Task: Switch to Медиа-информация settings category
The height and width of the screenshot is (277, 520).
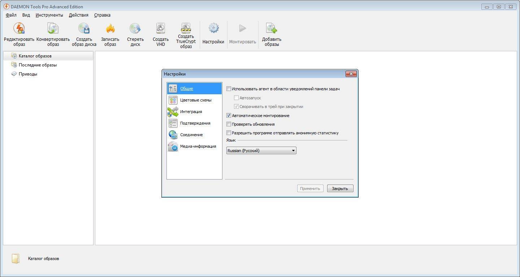Action: pyautogui.click(x=194, y=146)
